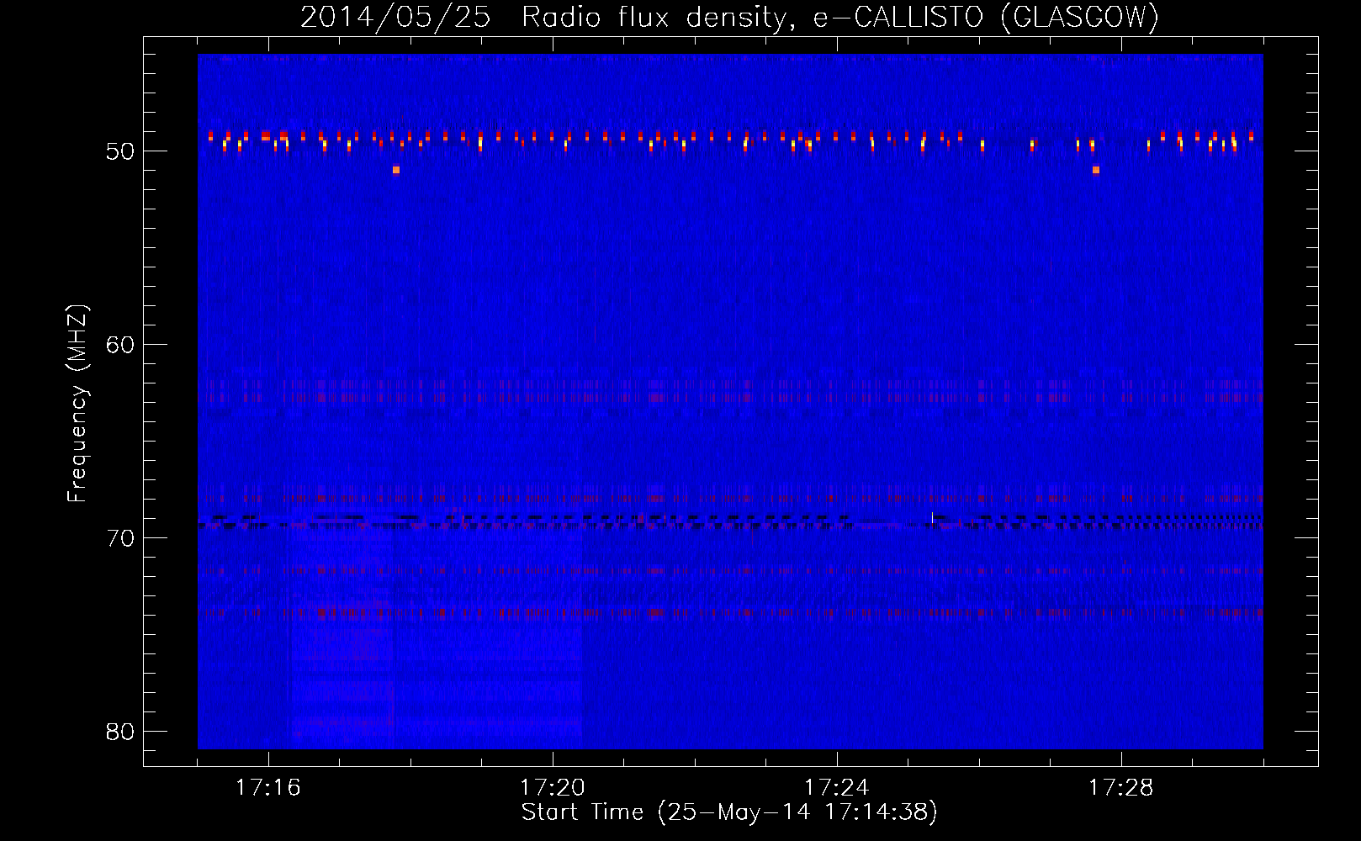Image resolution: width=1361 pixels, height=841 pixels.
Task: Click the "Start Time (25-May-14 17:14:38)" x-axis label
Action: (729, 812)
